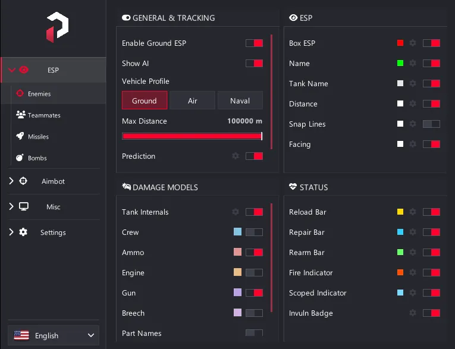Open the Enemies crosshair icon entry
This screenshot has height=349, width=455.
tap(20, 93)
